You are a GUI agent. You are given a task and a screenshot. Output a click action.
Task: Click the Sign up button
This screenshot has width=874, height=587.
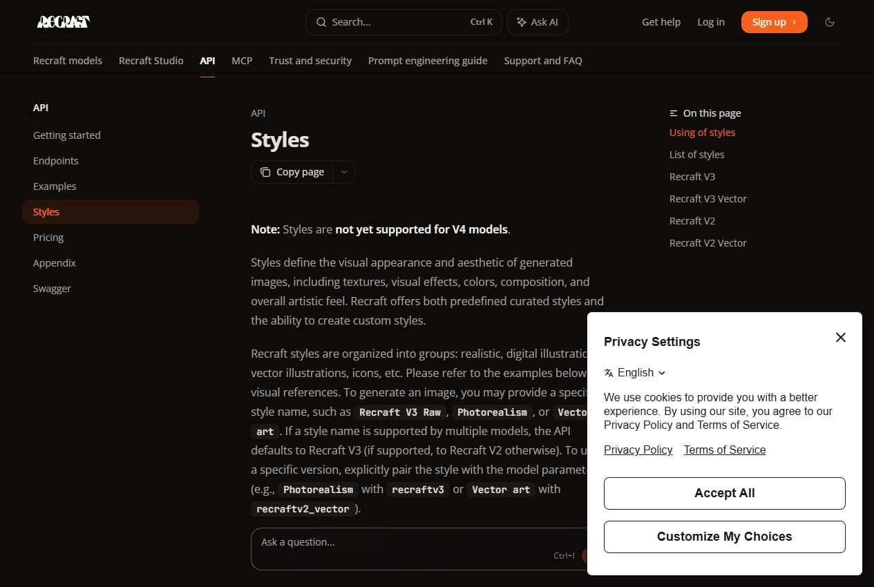[x=774, y=22]
